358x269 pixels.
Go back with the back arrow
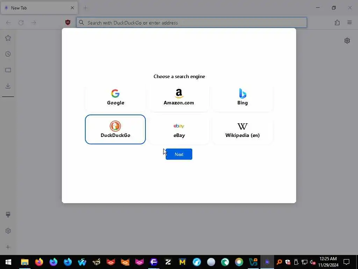tap(8, 23)
